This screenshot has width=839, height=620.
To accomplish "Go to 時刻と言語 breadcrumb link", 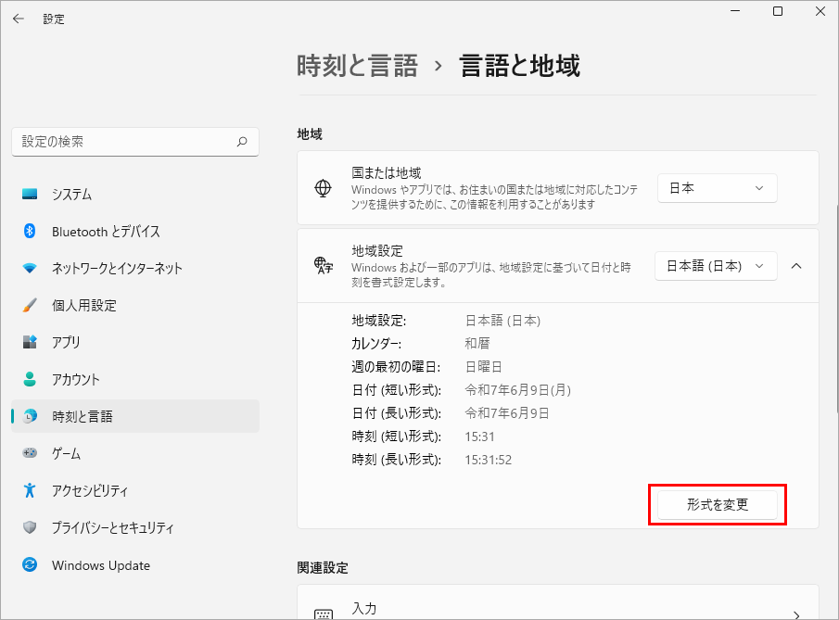I will point(357,66).
